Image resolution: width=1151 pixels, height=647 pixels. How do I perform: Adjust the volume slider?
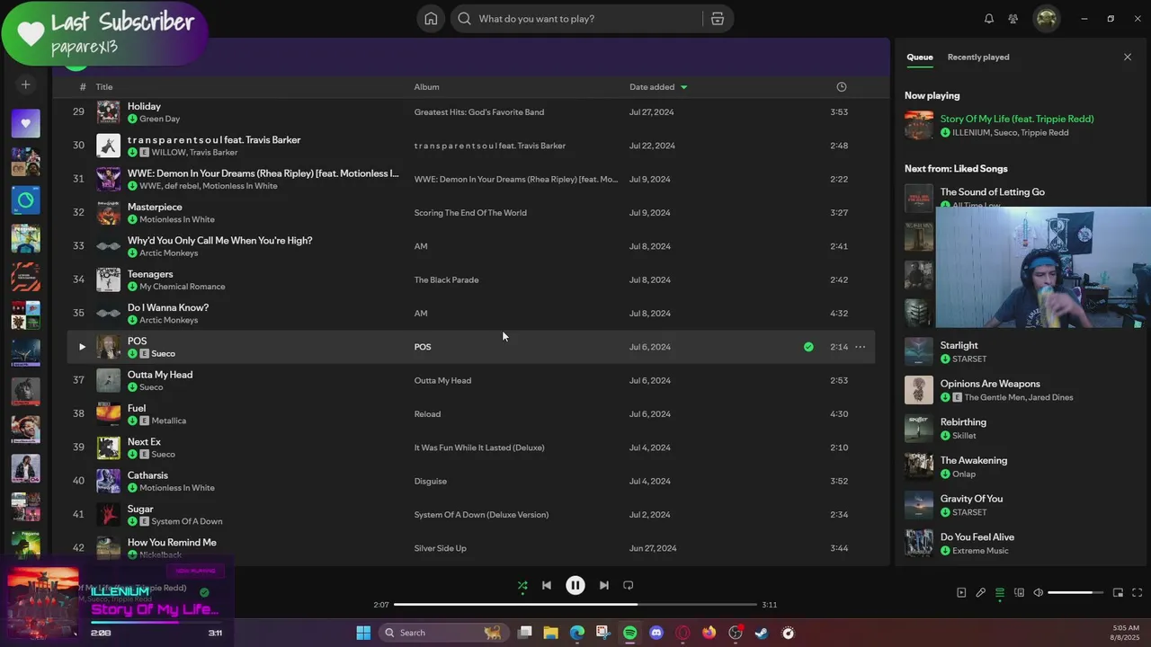[x=1075, y=593]
